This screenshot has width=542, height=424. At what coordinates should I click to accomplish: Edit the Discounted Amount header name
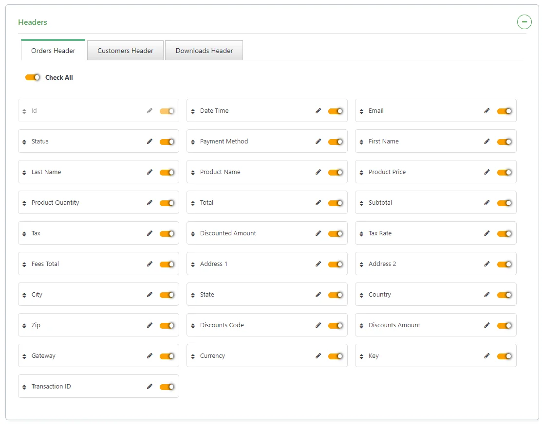click(318, 233)
